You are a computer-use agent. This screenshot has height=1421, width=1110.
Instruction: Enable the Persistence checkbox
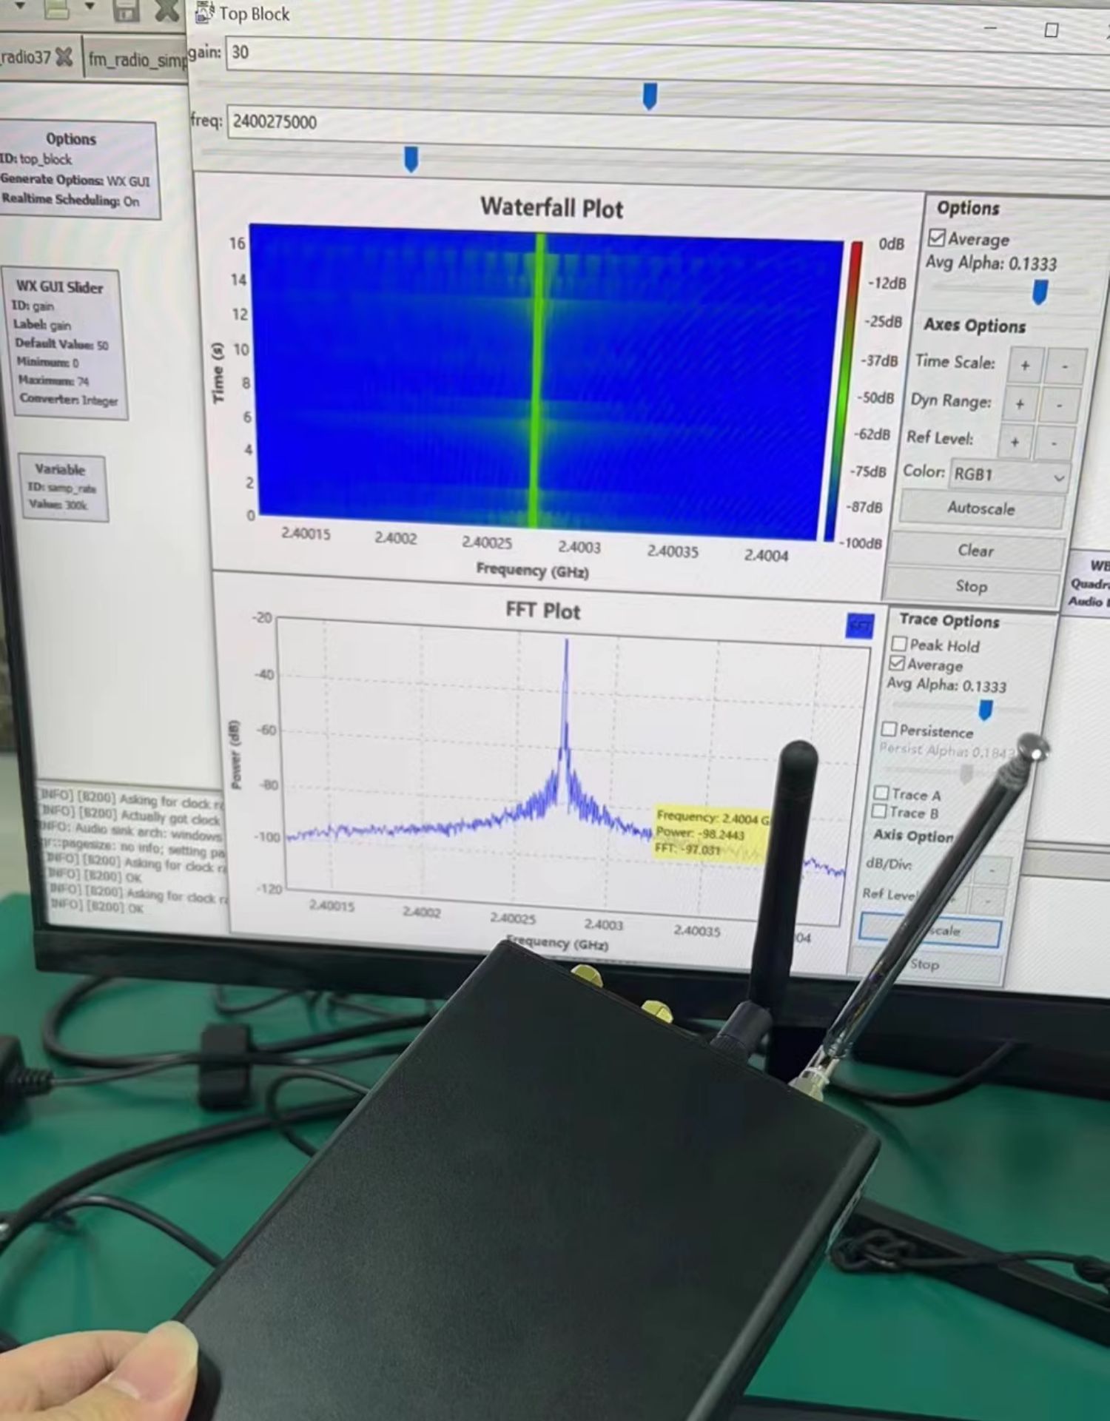point(889,730)
